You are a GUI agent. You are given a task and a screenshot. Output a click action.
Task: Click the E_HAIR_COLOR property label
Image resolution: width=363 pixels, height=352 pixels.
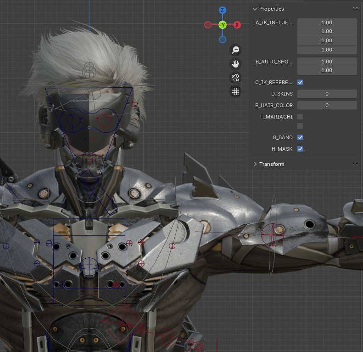coord(274,105)
